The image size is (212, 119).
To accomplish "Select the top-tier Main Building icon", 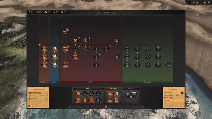I will click(44, 49).
